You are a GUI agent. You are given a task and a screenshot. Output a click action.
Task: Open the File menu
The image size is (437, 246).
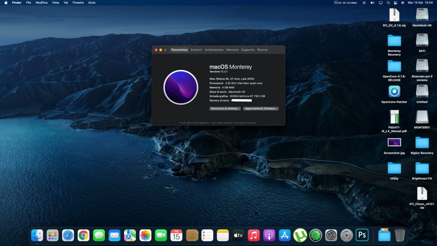coord(28,3)
